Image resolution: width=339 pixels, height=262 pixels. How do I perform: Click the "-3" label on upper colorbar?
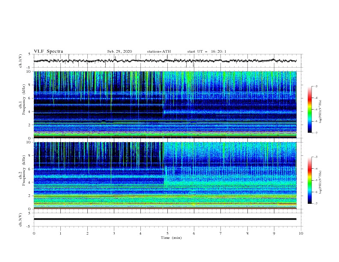pos(315,86)
